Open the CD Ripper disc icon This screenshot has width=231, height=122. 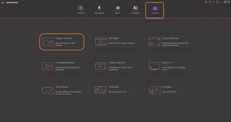click(154, 90)
